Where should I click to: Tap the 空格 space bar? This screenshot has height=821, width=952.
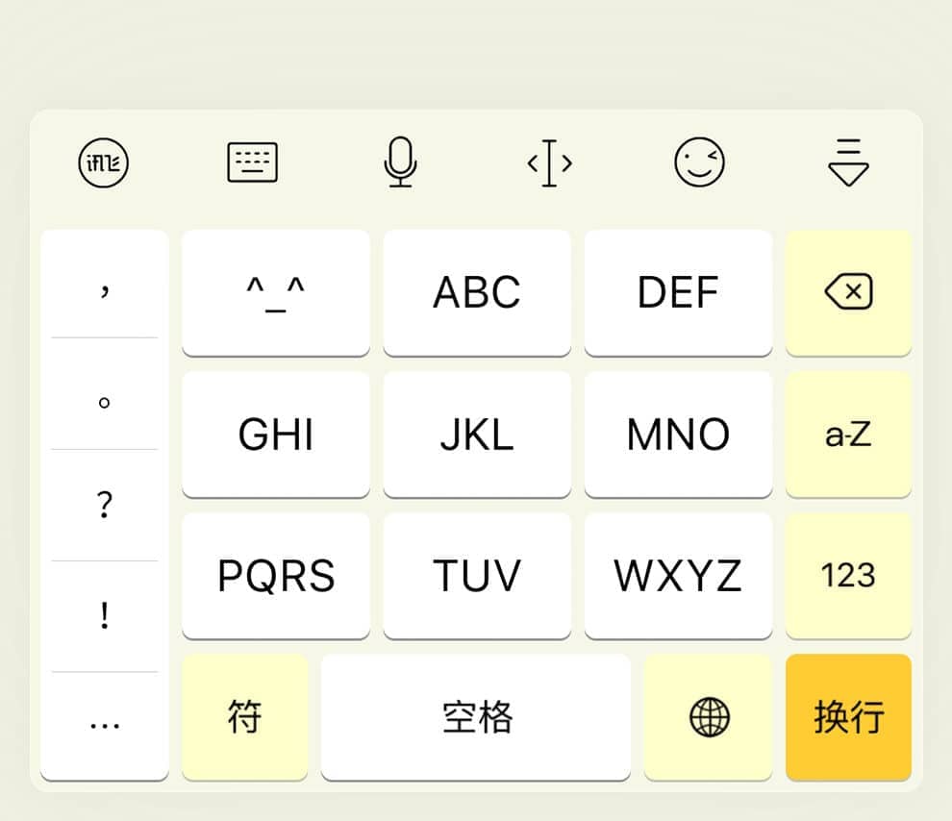[x=476, y=717]
